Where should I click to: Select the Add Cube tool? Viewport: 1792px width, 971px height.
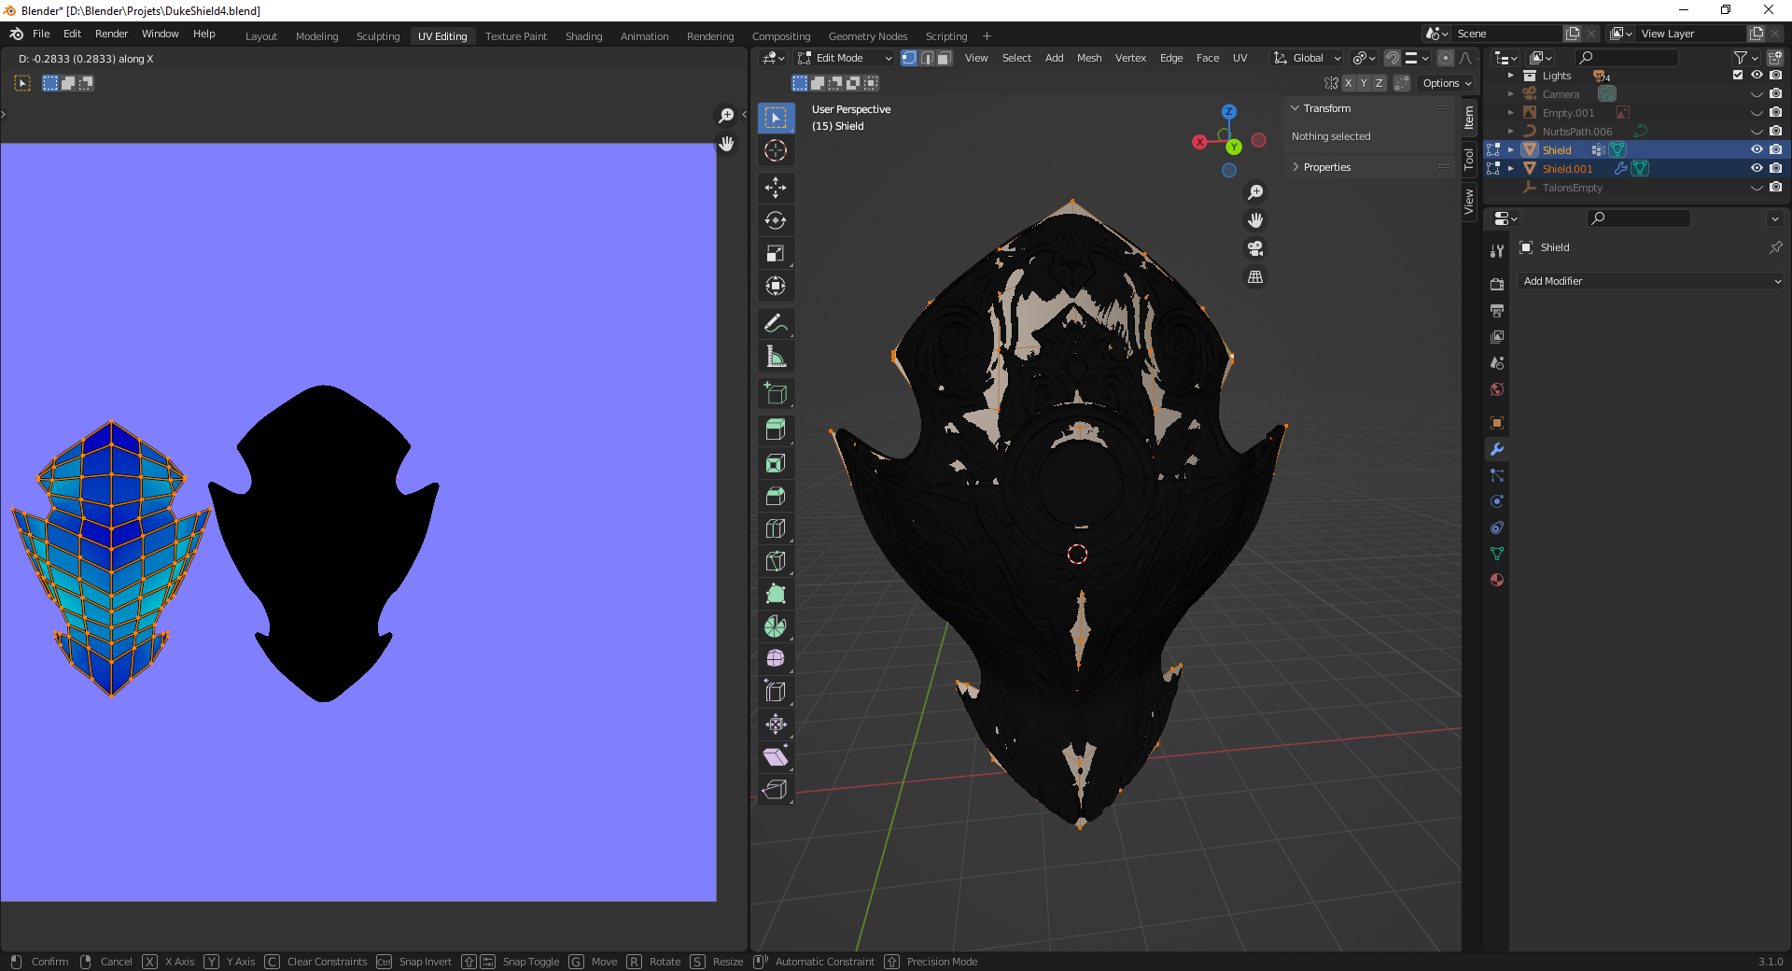(776, 393)
